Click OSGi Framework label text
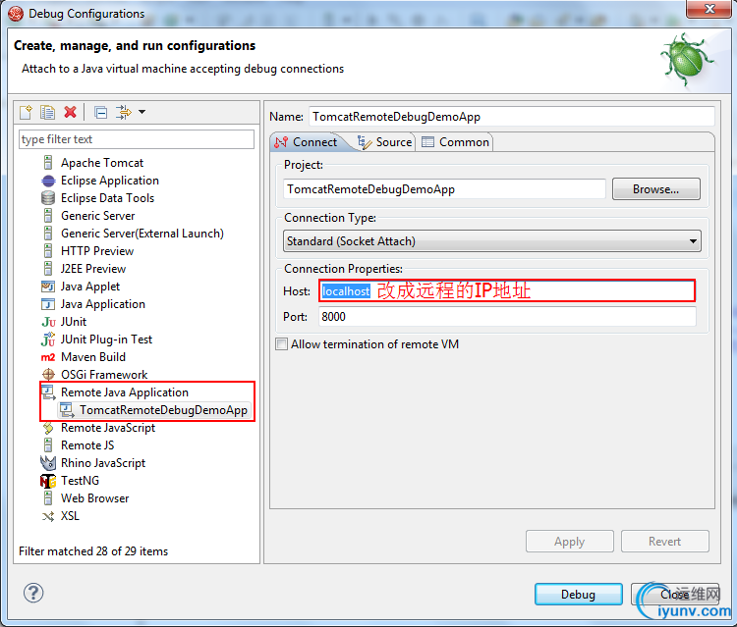Viewport: 737px width, 627px height. point(104,375)
